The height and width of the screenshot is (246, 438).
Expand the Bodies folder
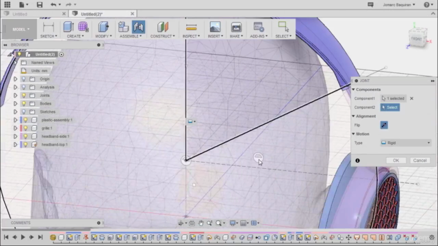tap(15, 103)
